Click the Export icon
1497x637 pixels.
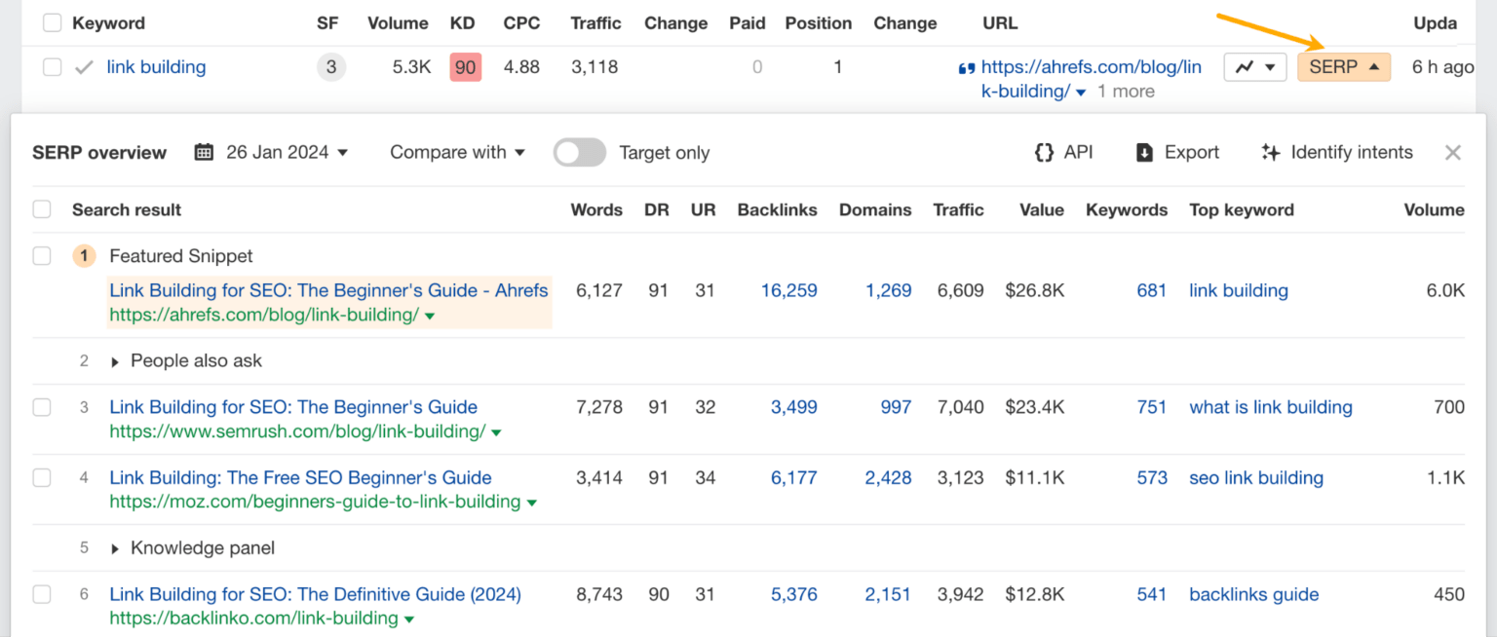[x=1143, y=152]
